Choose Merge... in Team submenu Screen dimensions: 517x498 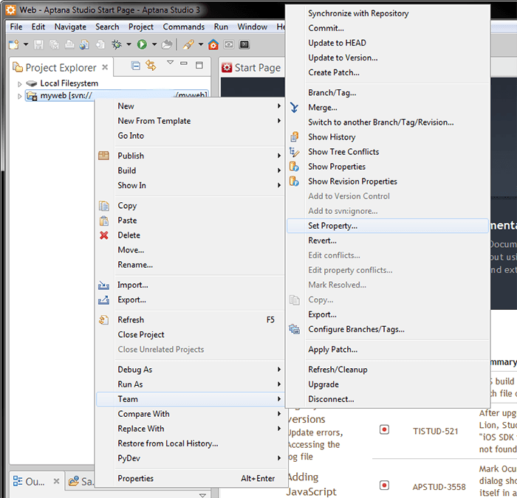388,108
